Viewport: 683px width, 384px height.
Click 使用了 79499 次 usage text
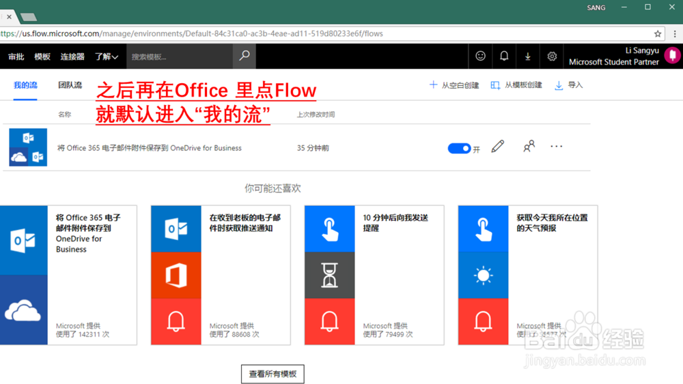pos(388,334)
